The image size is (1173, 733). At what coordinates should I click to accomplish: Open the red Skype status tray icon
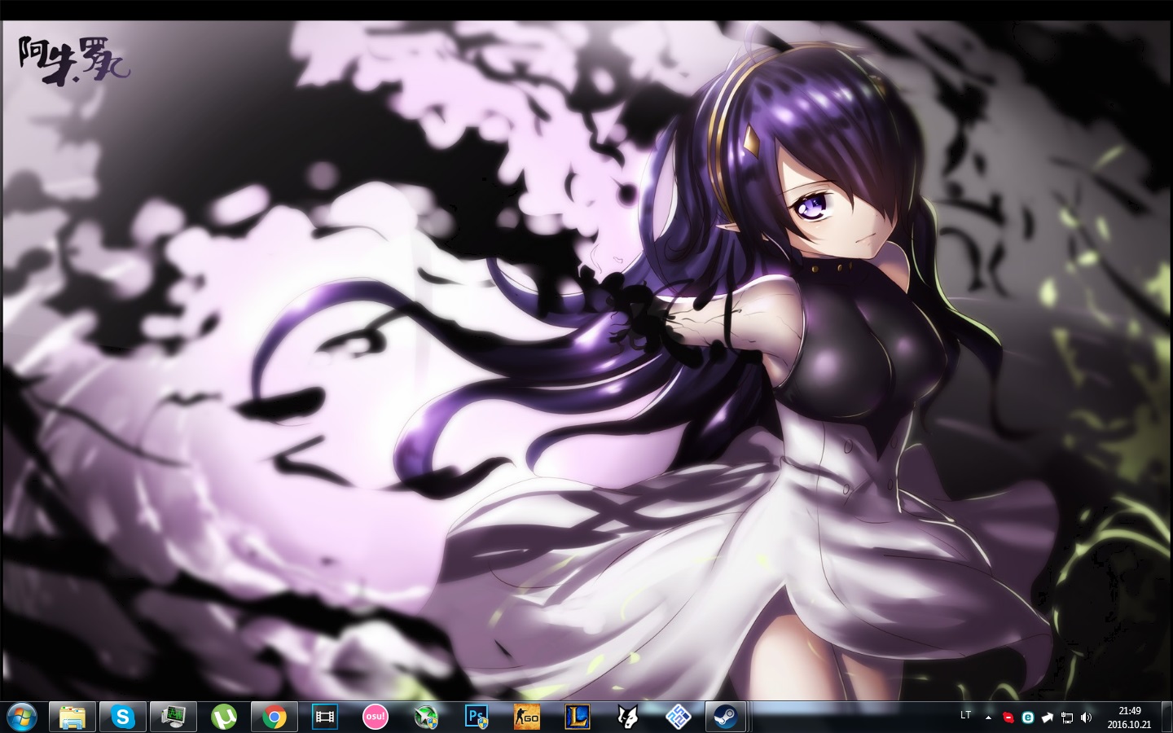[x=1008, y=718]
